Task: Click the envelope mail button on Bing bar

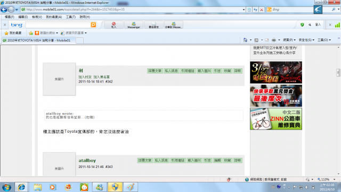Action: coord(153,25)
